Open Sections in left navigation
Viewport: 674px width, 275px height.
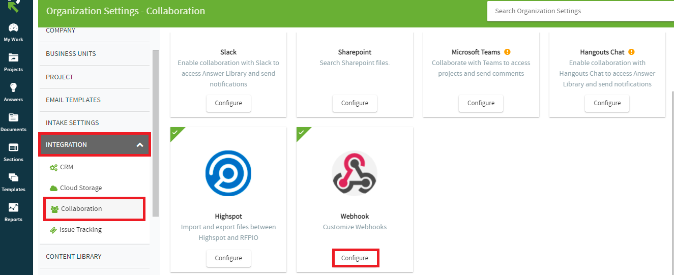click(x=14, y=147)
